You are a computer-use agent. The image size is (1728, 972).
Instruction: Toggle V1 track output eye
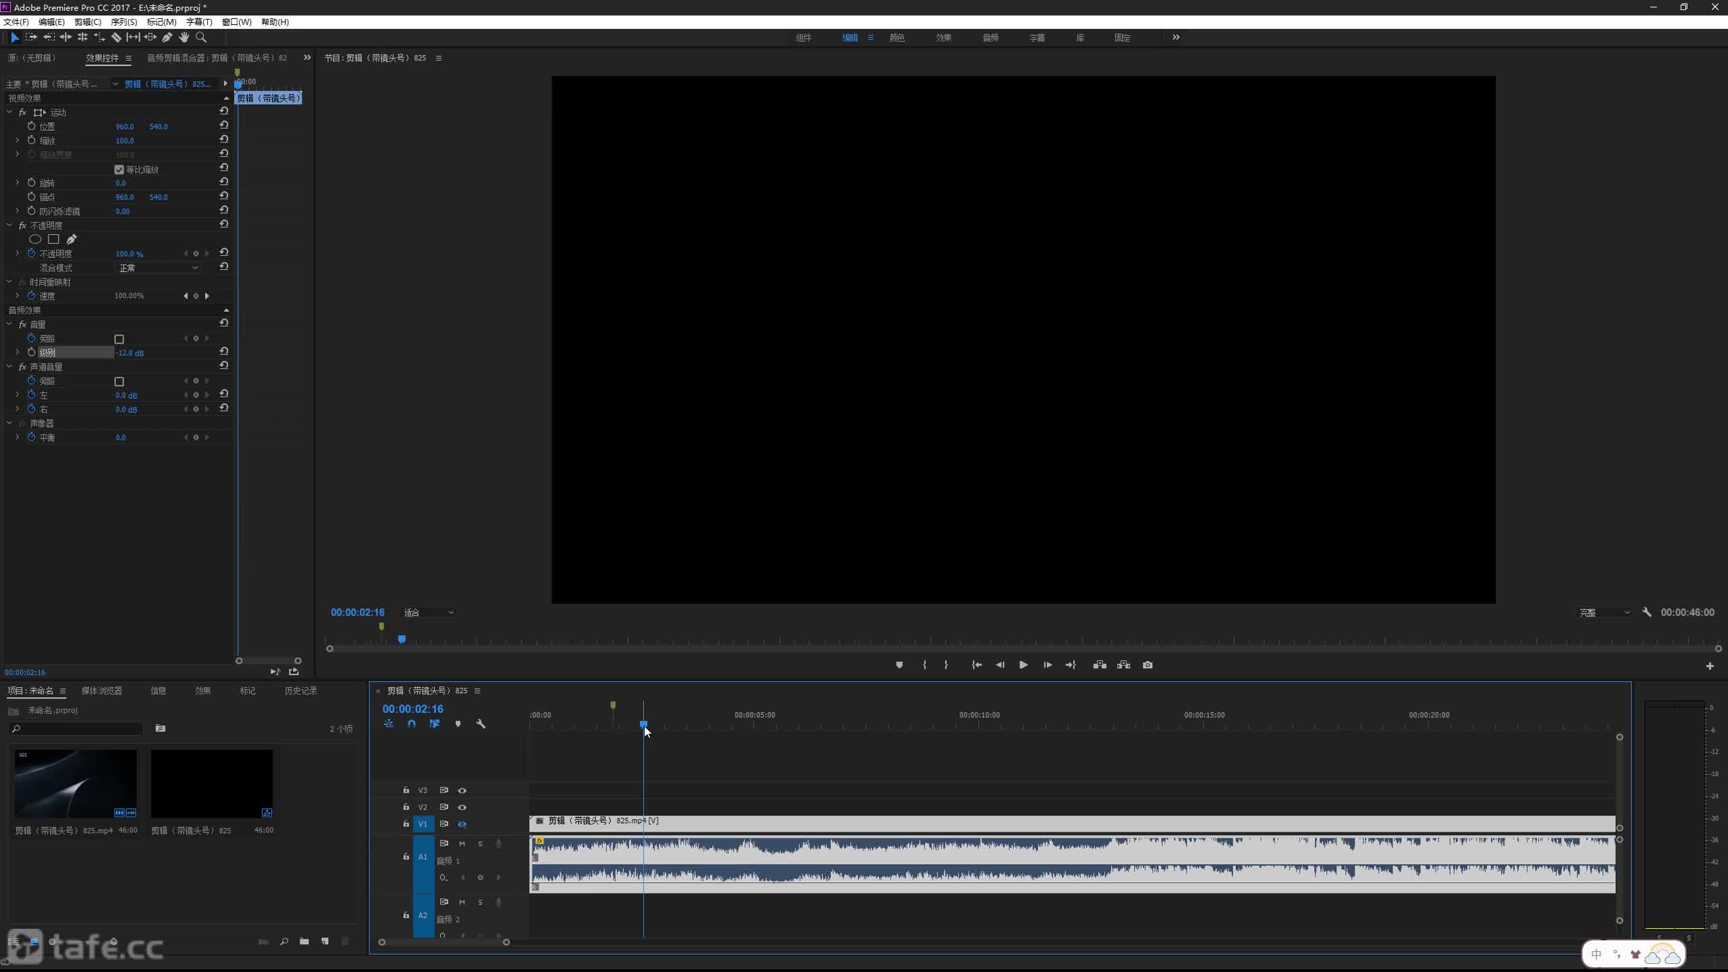[x=462, y=824]
